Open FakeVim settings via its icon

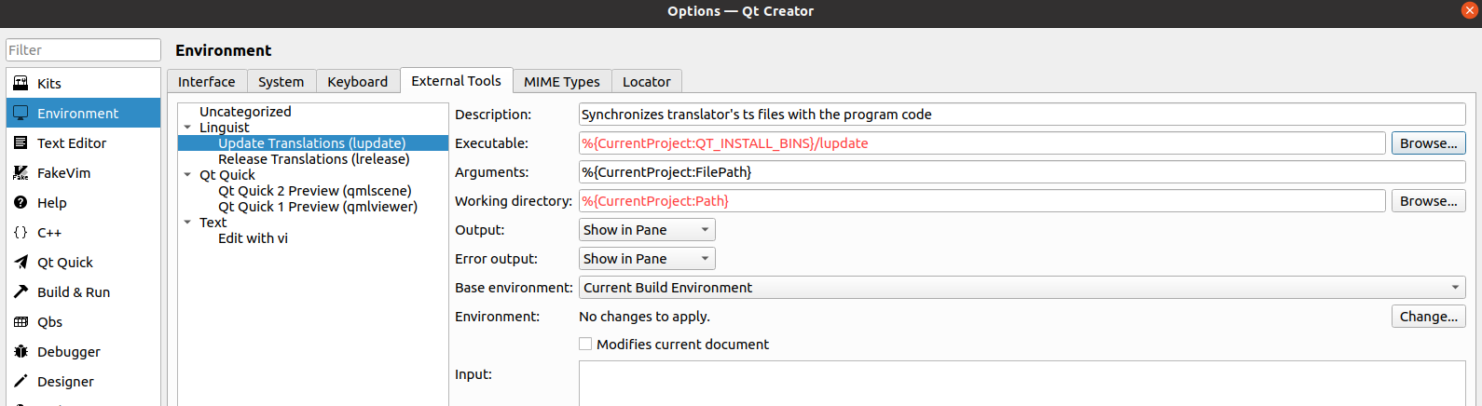pyautogui.click(x=21, y=173)
